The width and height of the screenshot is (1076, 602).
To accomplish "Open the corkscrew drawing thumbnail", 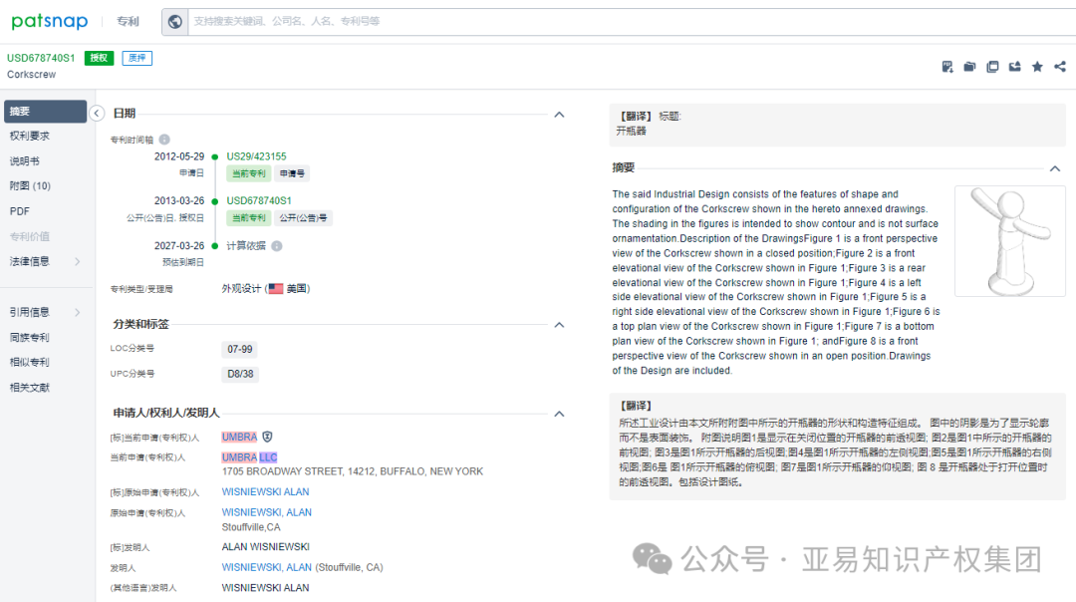I will pyautogui.click(x=1010, y=241).
